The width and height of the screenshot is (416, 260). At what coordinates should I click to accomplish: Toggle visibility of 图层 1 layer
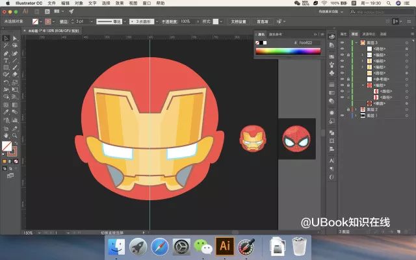coord(343,116)
